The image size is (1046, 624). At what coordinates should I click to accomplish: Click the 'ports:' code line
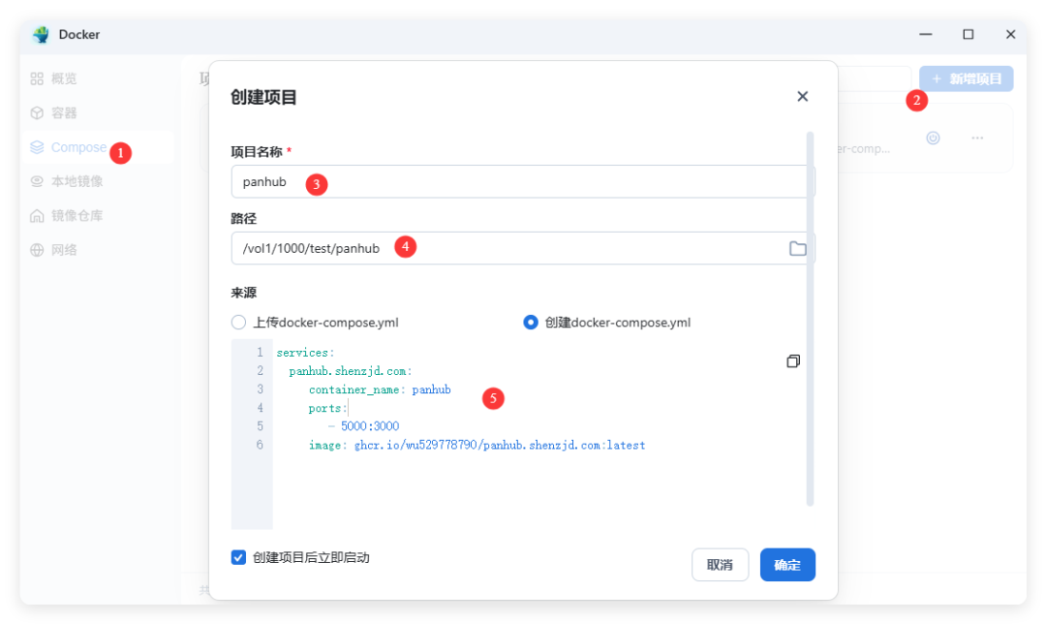[327, 408]
